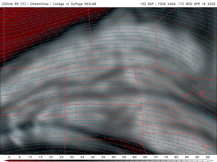The width and height of the screenshot is (217, 162).
Task: Click the colorbar label "30"
Action: [x=72, y=157]
